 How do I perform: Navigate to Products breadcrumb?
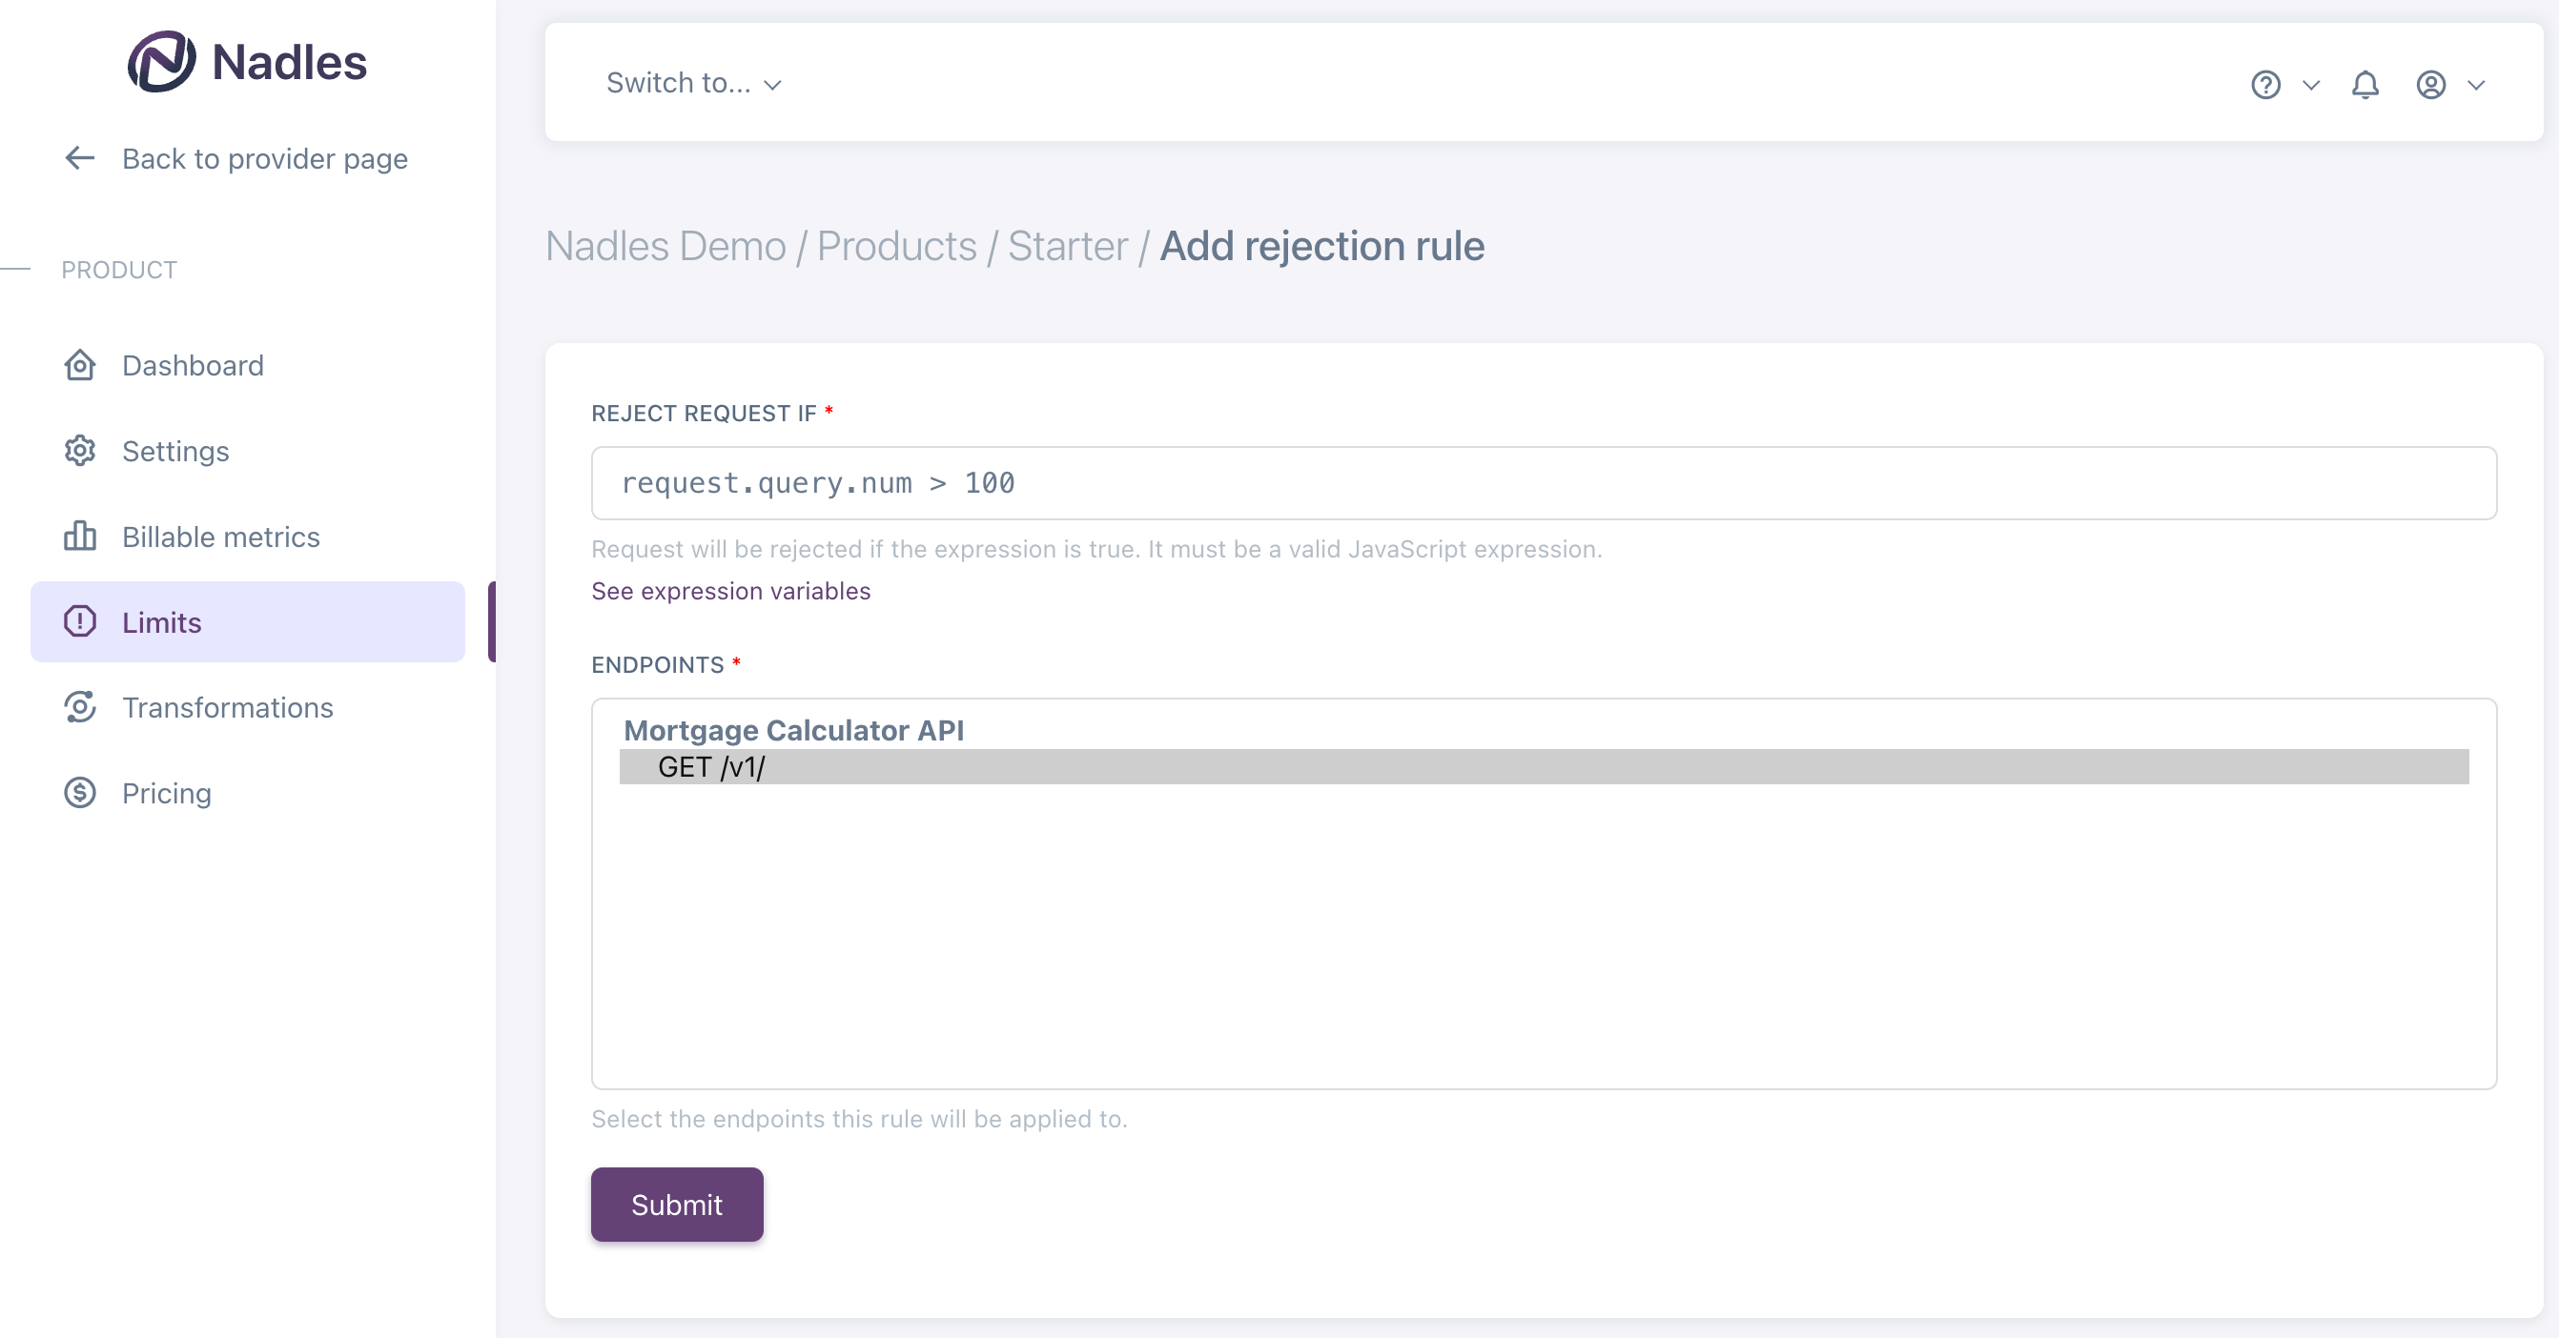click(x=896, y=246)
